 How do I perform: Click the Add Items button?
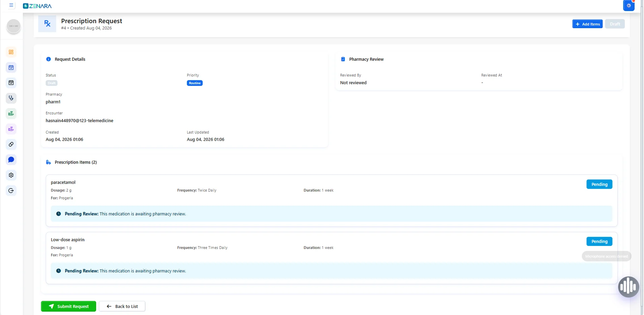[587, 24]
